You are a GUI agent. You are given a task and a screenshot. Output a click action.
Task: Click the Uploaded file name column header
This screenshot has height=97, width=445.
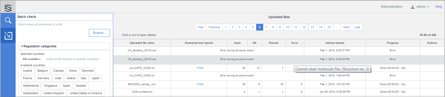pyautogui.click(x=142, y=43)
